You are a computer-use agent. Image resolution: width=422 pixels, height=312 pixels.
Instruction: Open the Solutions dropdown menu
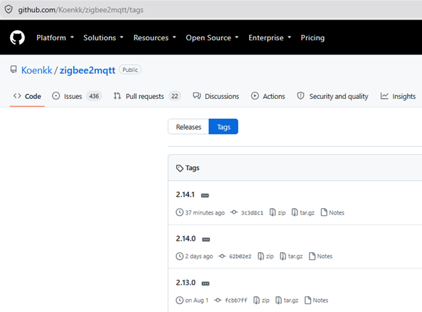click(x=104, y=38)
